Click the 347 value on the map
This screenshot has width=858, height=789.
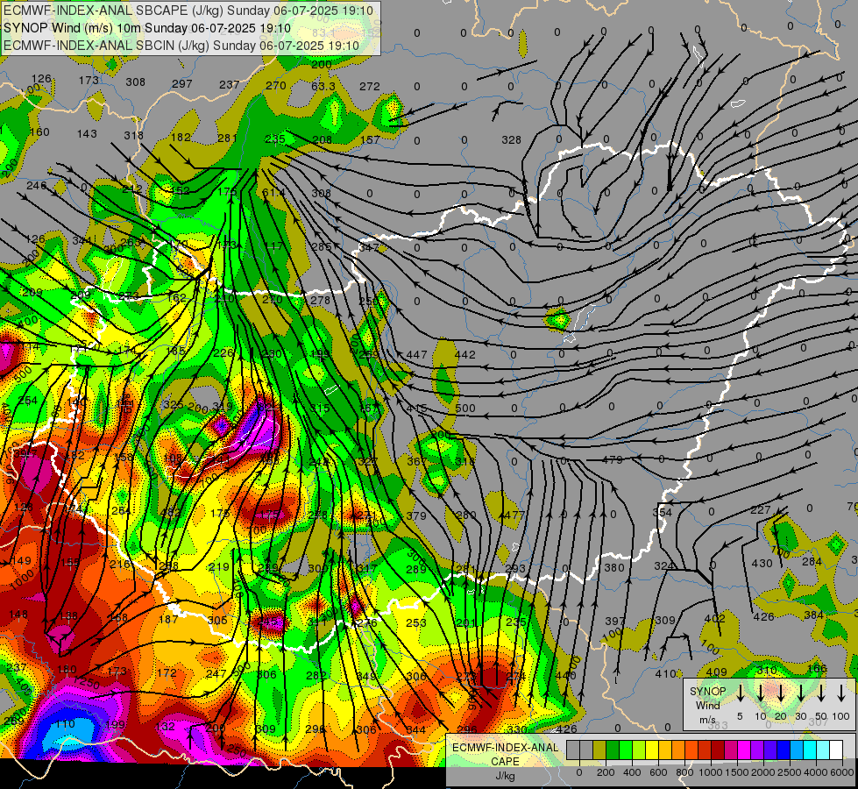(369, 247)
